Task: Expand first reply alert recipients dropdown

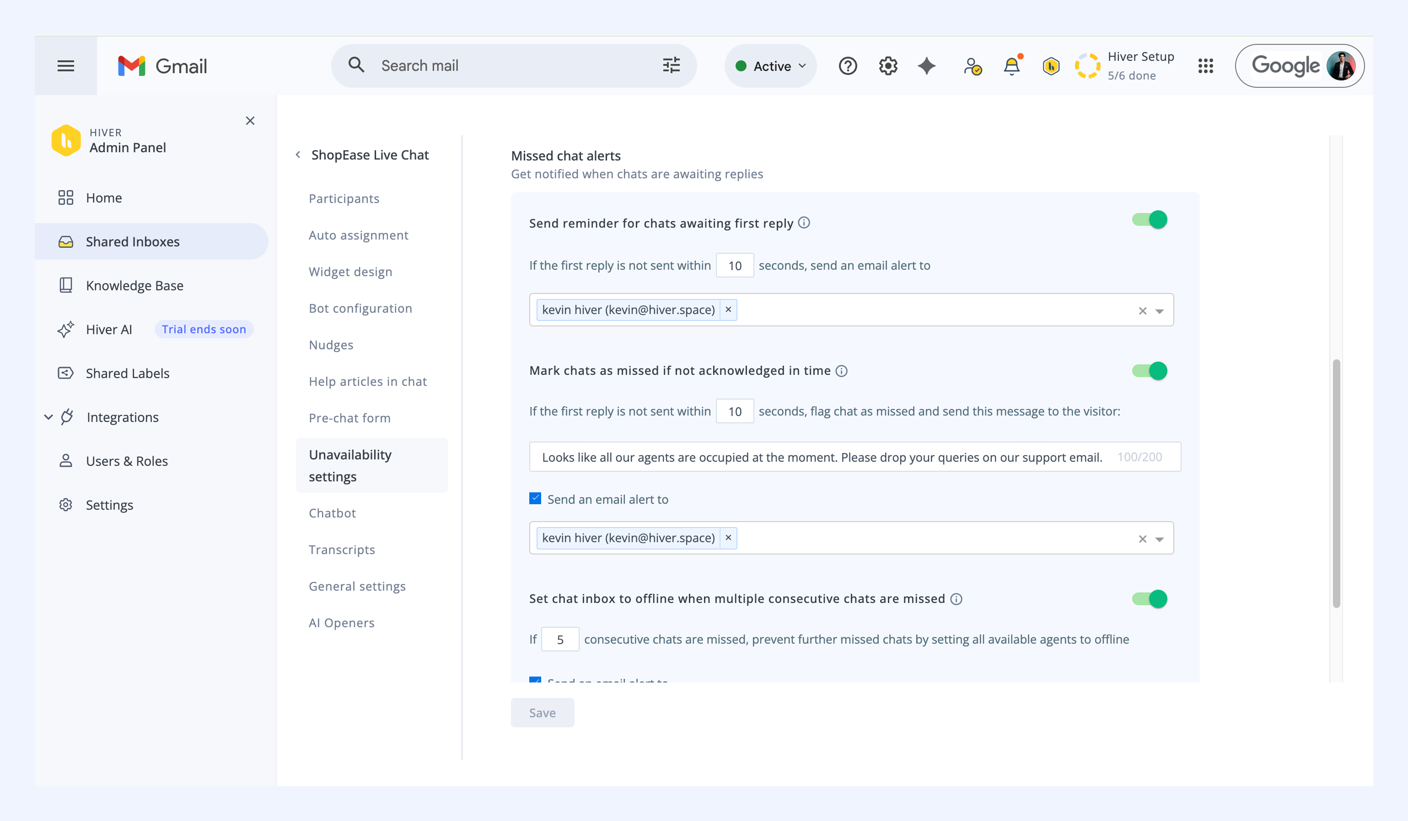Action: [1160, 311]
